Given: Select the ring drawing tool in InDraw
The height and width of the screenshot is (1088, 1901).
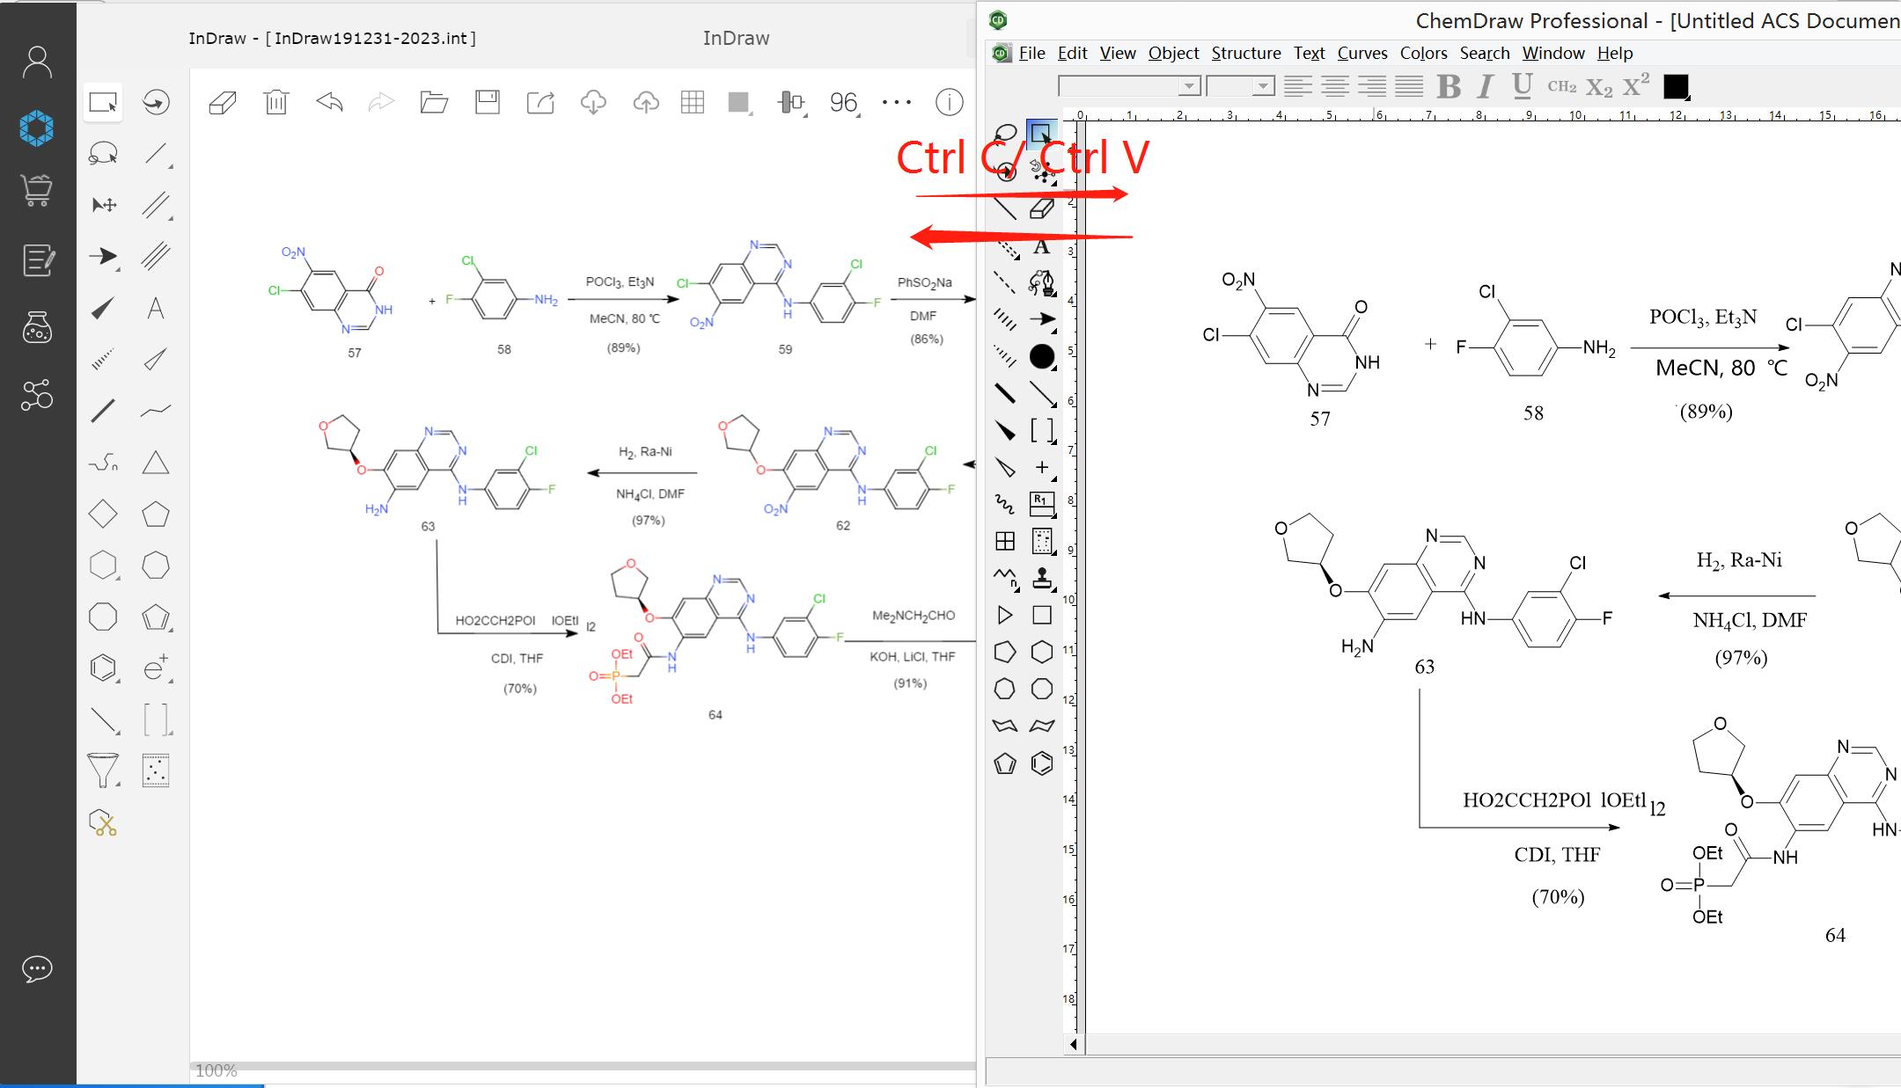Looking at the screenshot, I should point(103,665).
